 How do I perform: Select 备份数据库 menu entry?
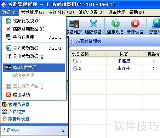(x=34, y=37)
